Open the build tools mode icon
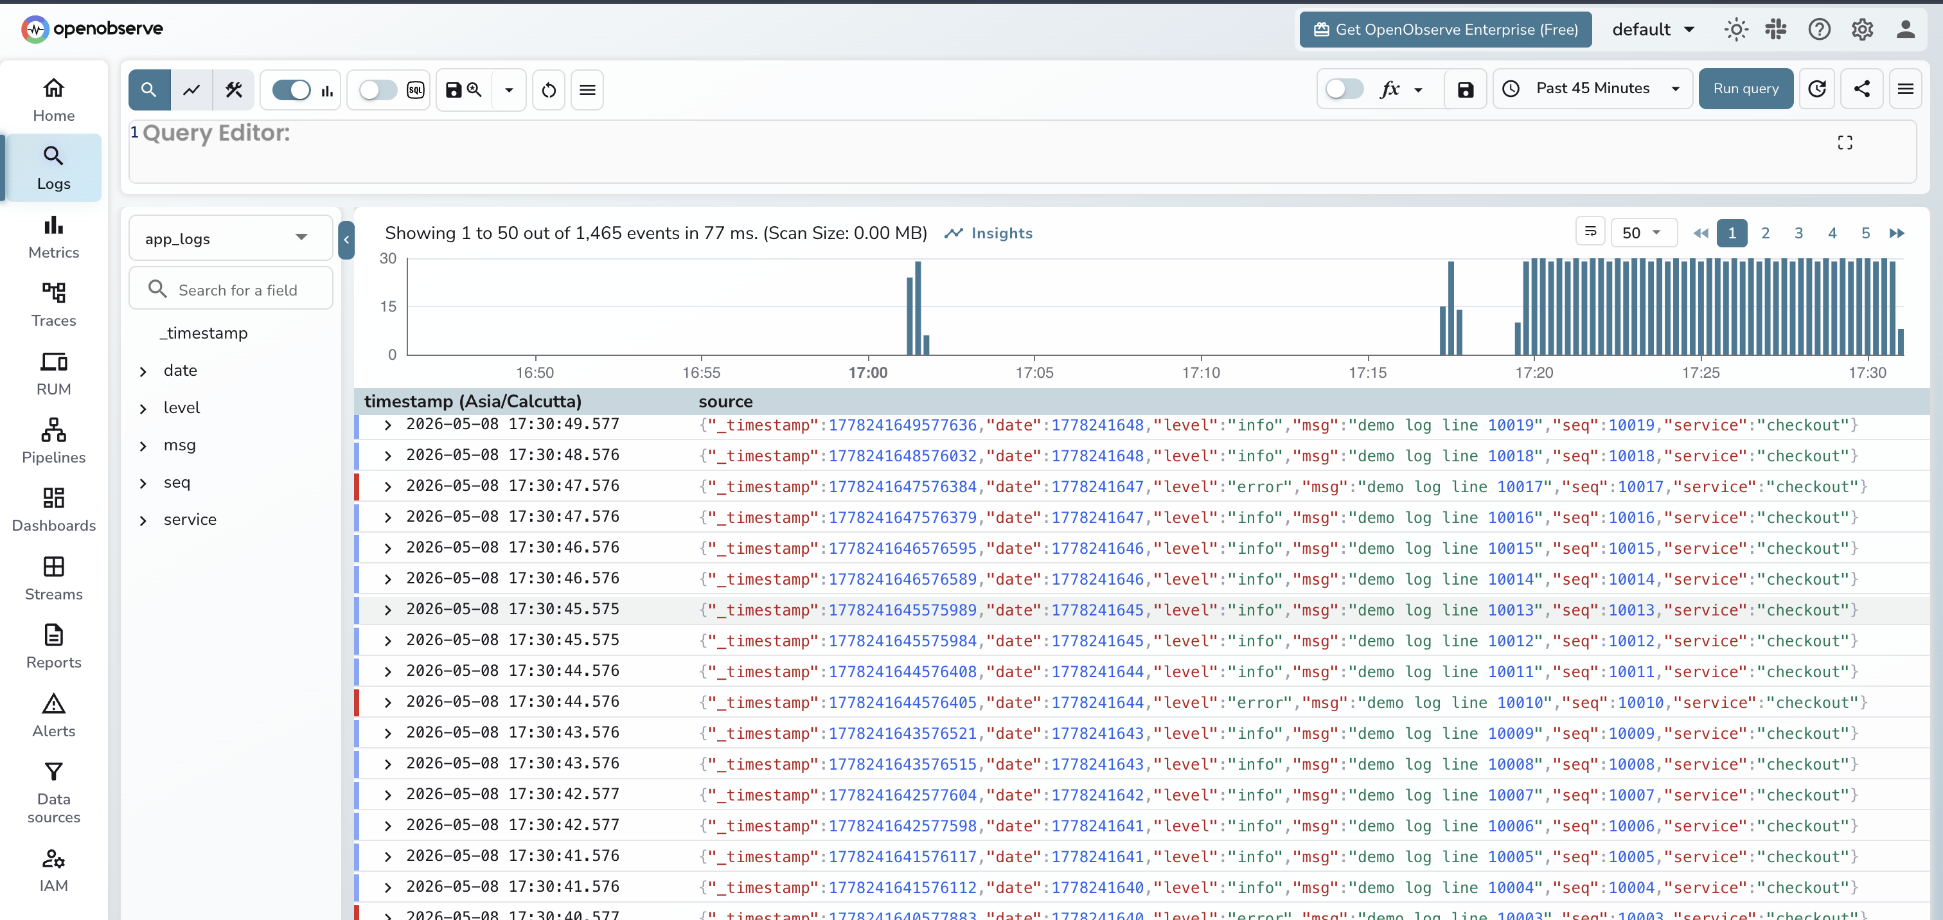1943x920 pixels. pos(234,90)
